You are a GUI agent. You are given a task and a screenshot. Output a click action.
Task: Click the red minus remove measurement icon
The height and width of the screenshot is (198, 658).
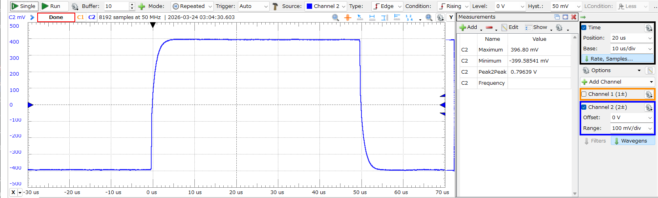[x=489, y=27]
